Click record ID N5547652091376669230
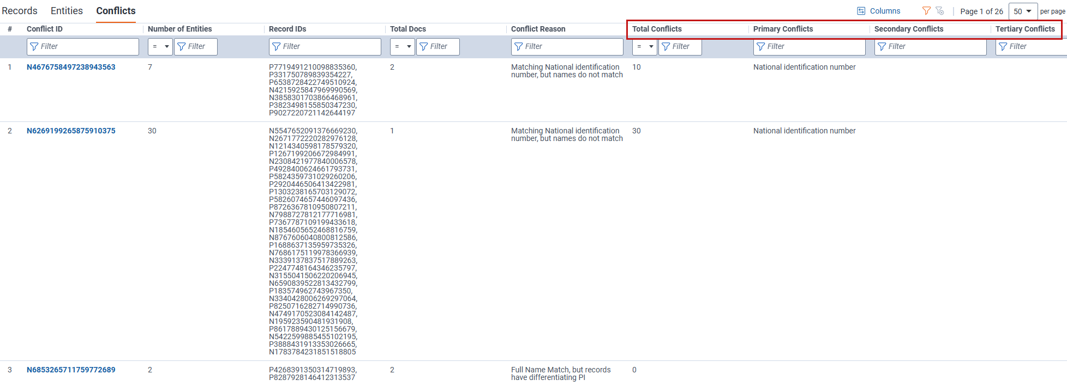The image size is (1067, 386). pyautogui.click(x=313, y=131)
